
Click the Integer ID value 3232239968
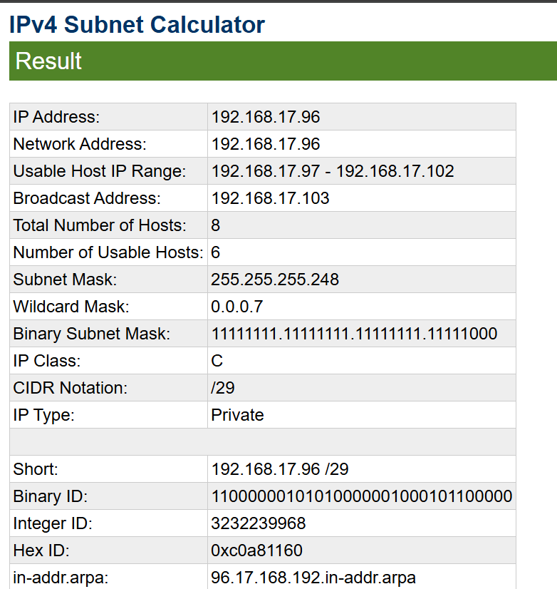point(259,523)
